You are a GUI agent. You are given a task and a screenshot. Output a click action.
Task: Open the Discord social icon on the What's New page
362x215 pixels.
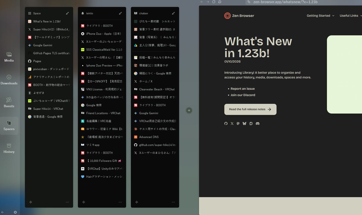(x=258, y=124)
